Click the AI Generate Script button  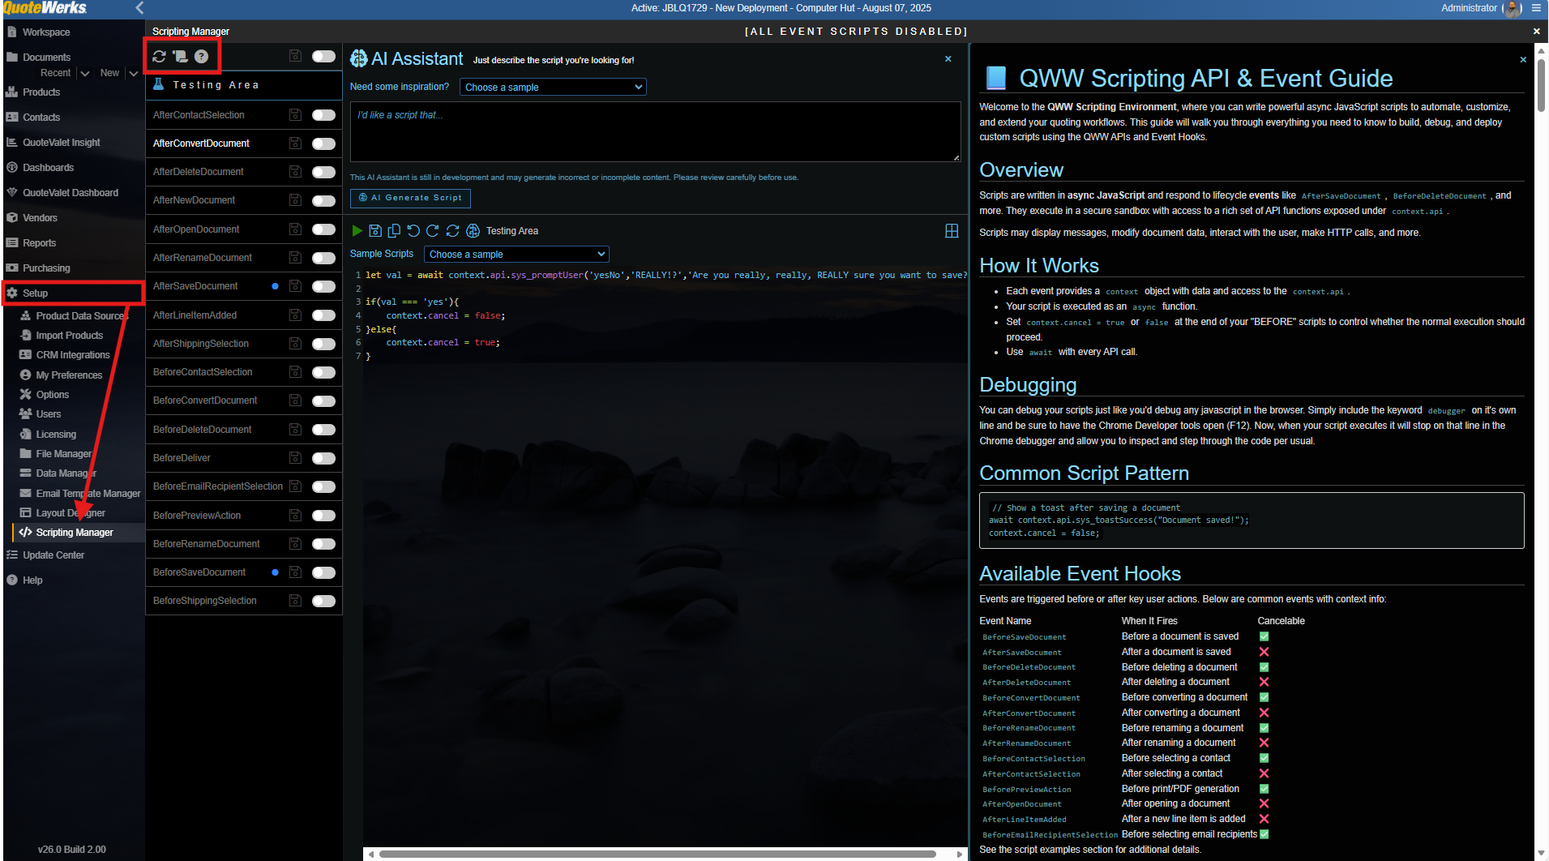click(x=410, y=198)
